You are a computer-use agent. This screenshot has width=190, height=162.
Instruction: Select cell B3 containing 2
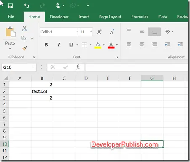coord(42,98)
